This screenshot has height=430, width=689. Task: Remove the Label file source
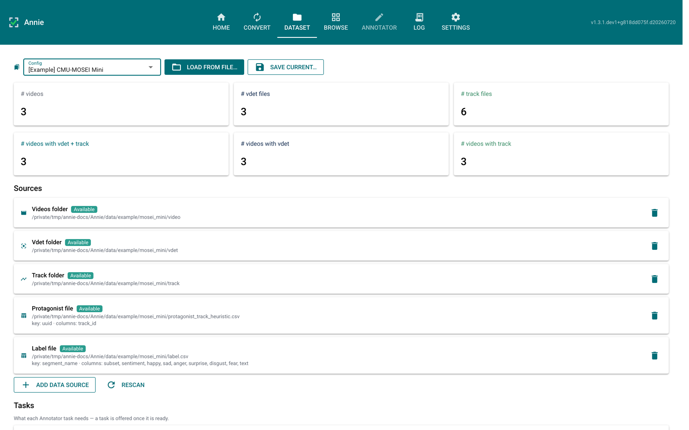(x=655, y=356)
